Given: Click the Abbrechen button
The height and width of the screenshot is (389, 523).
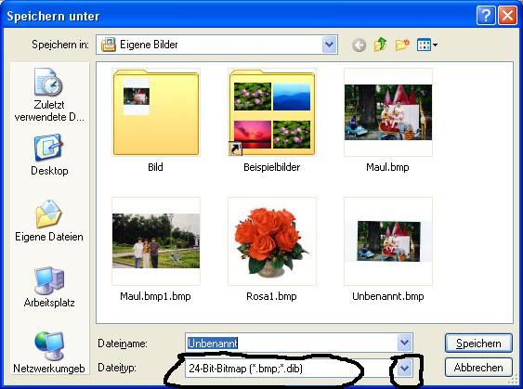Looking at the screenshot, I should (478, 368).
